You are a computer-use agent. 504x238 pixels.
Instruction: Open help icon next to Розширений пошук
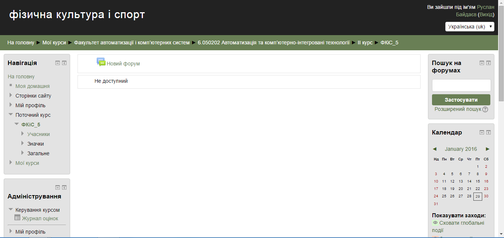(x=485, y=109)
